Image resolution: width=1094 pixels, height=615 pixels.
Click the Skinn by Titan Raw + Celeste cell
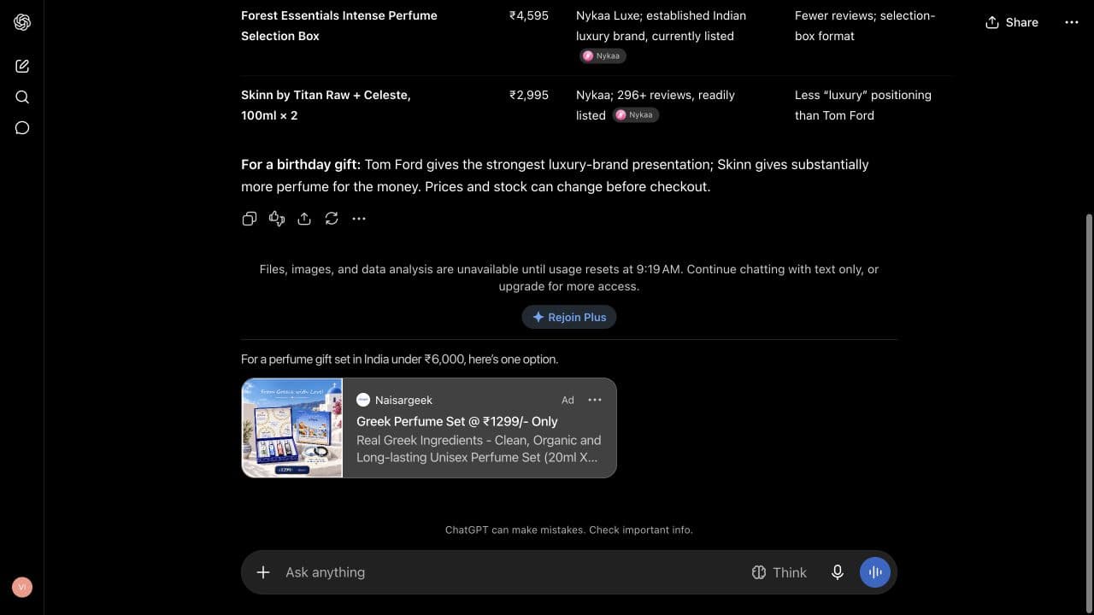[x=326, y=105]
